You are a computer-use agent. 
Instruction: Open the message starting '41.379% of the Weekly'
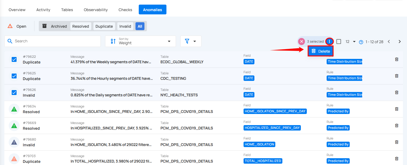111,62
